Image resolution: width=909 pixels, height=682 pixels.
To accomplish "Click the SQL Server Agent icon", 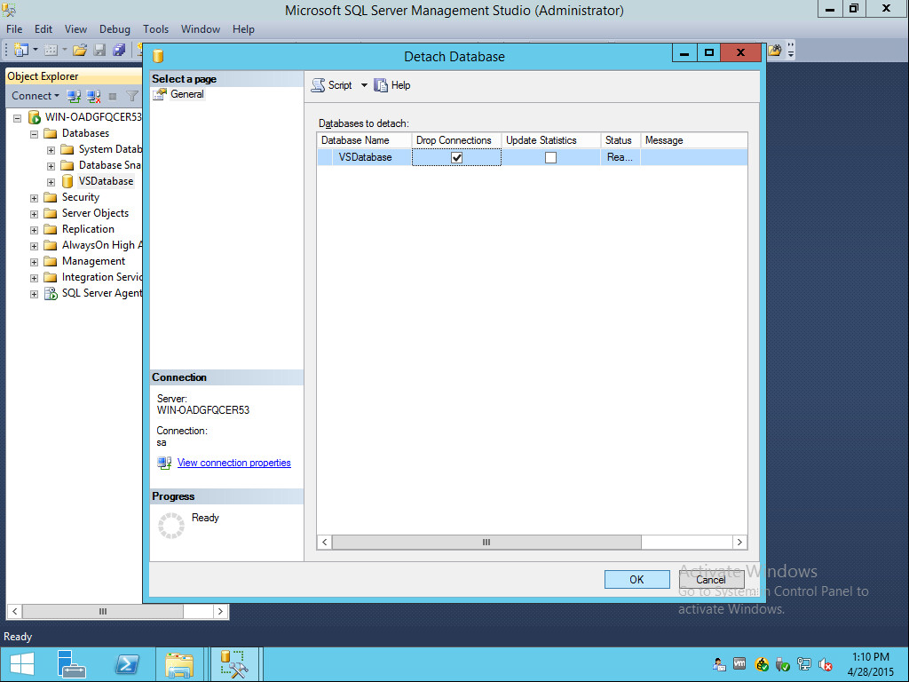I will pos(51,293).
